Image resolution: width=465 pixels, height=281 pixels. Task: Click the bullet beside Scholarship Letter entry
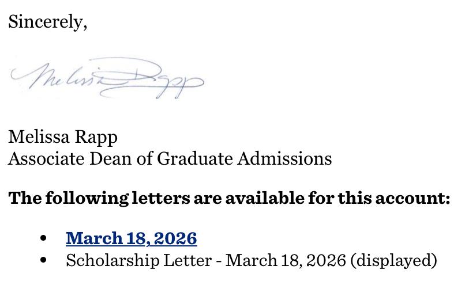pos(44,260)
